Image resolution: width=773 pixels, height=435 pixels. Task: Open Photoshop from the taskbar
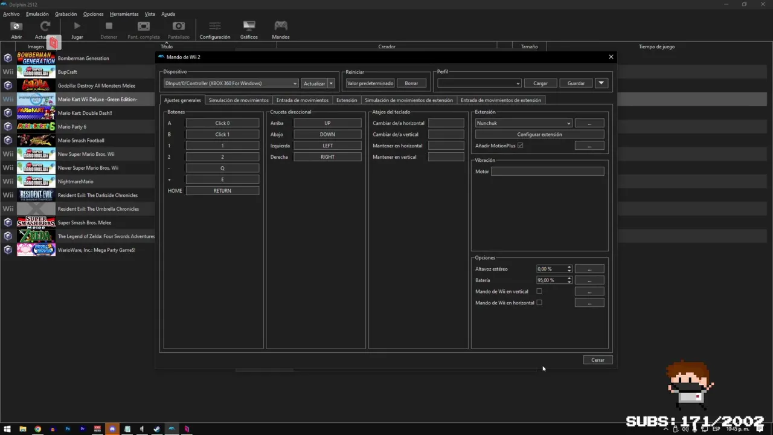(68, 429)
